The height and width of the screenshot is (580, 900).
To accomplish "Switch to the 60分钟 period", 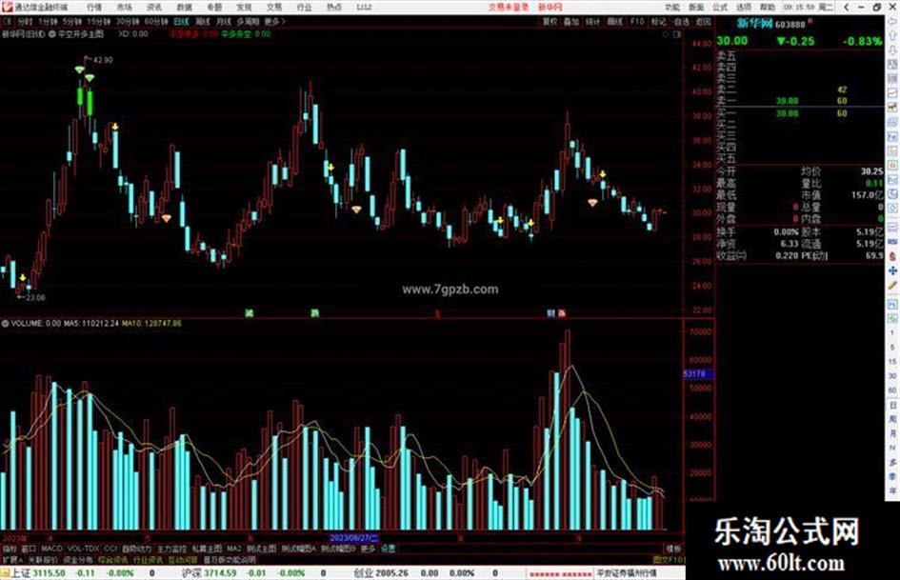I will click(156, 21).
